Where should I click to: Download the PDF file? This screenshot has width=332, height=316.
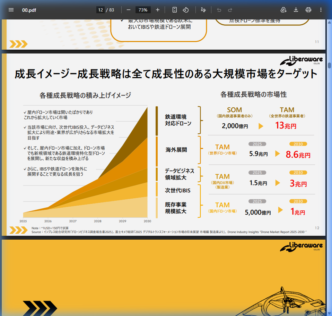point(296,10)
